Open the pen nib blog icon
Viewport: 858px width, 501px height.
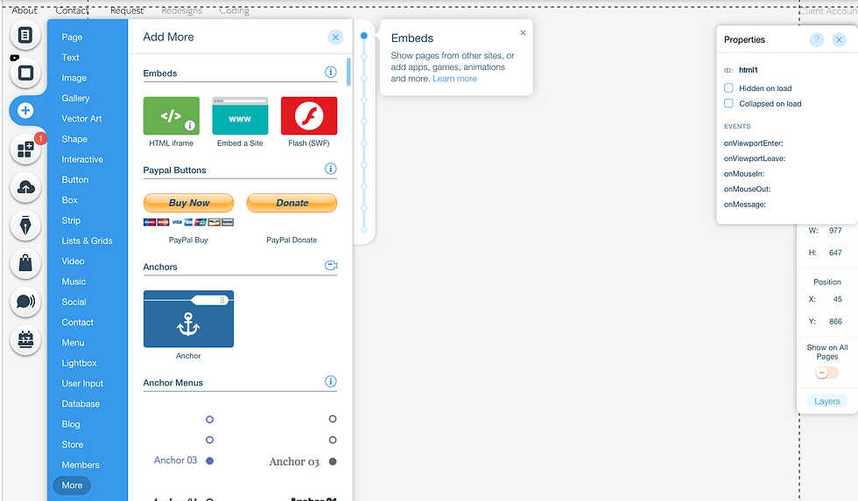pos(25,225)
